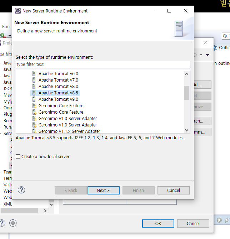The image size is (230, 239).
Task: Click the Apache Tomcat v8.0 server icon
Action: point(34,87)
